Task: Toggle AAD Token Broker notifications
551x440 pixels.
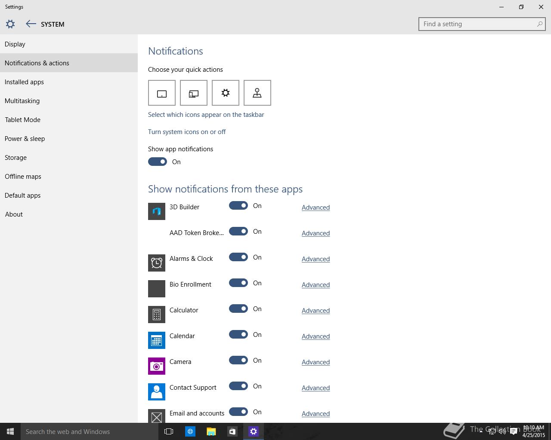Action: [238, 231]
